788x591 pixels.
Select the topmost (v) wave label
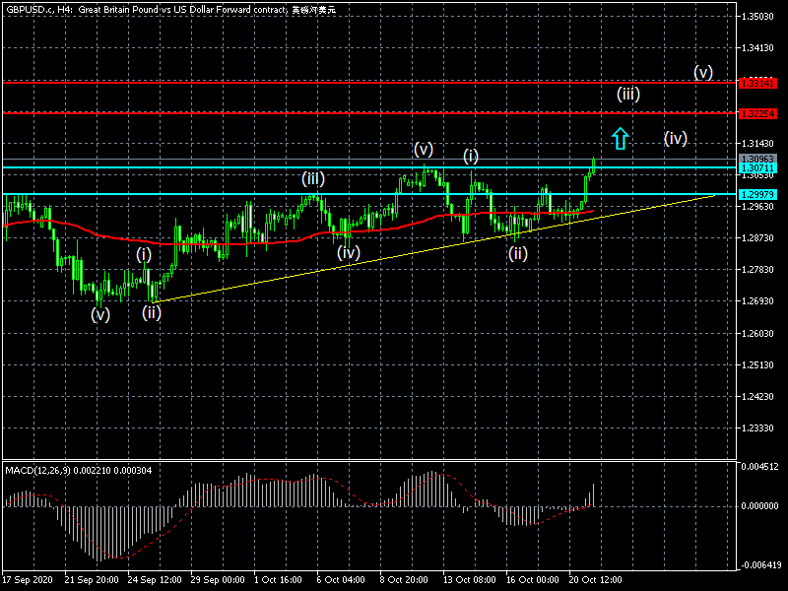pyautogui.click(x=702, y=72)
